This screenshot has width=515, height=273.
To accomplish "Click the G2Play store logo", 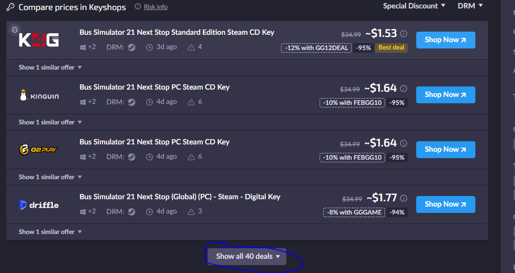I will 39,150.
